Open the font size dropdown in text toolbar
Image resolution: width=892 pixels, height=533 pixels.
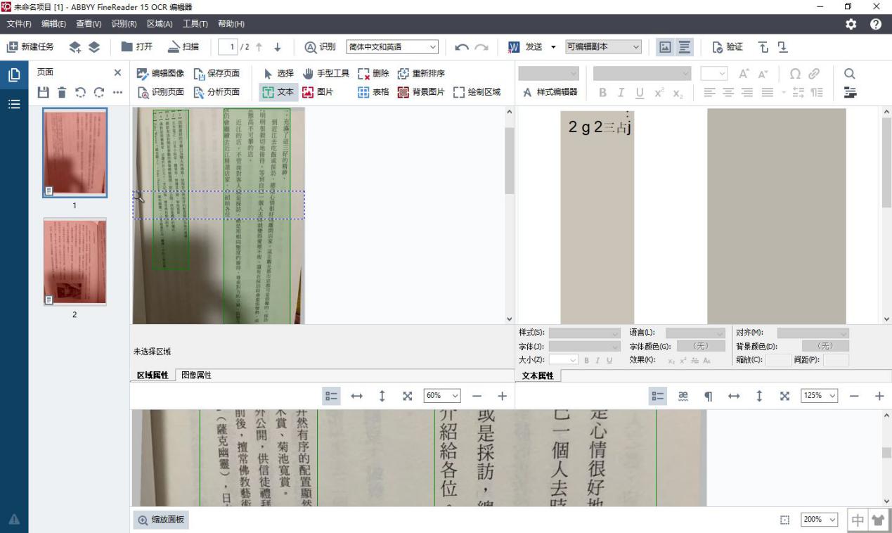[713, 73]
